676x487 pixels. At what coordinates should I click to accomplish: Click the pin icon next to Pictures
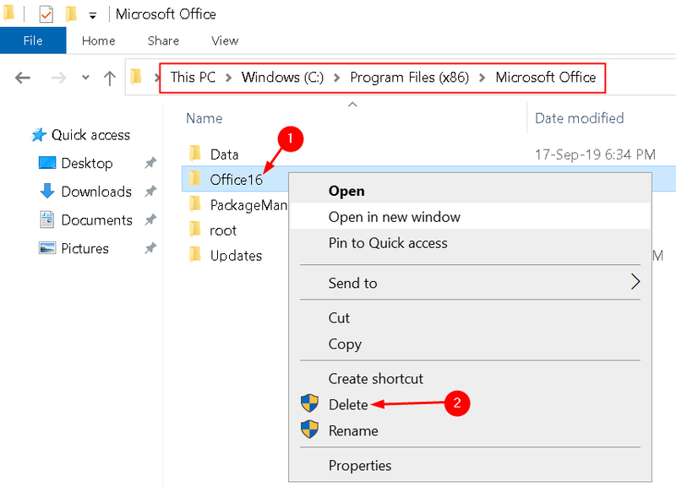(x=150, y=248)
